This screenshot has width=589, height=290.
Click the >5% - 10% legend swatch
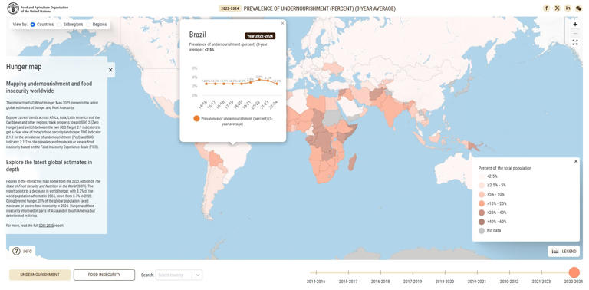(482, 194)
